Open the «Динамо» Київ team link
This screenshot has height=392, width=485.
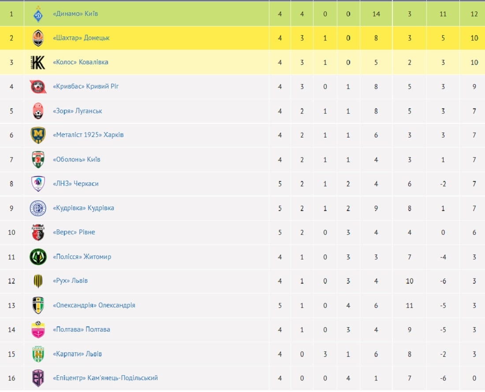[75, 14]
